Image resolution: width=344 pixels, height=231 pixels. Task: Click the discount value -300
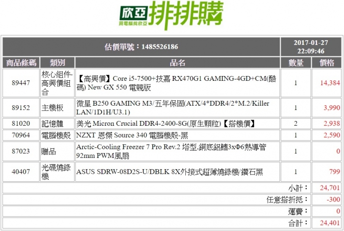(x=333, y=199)
